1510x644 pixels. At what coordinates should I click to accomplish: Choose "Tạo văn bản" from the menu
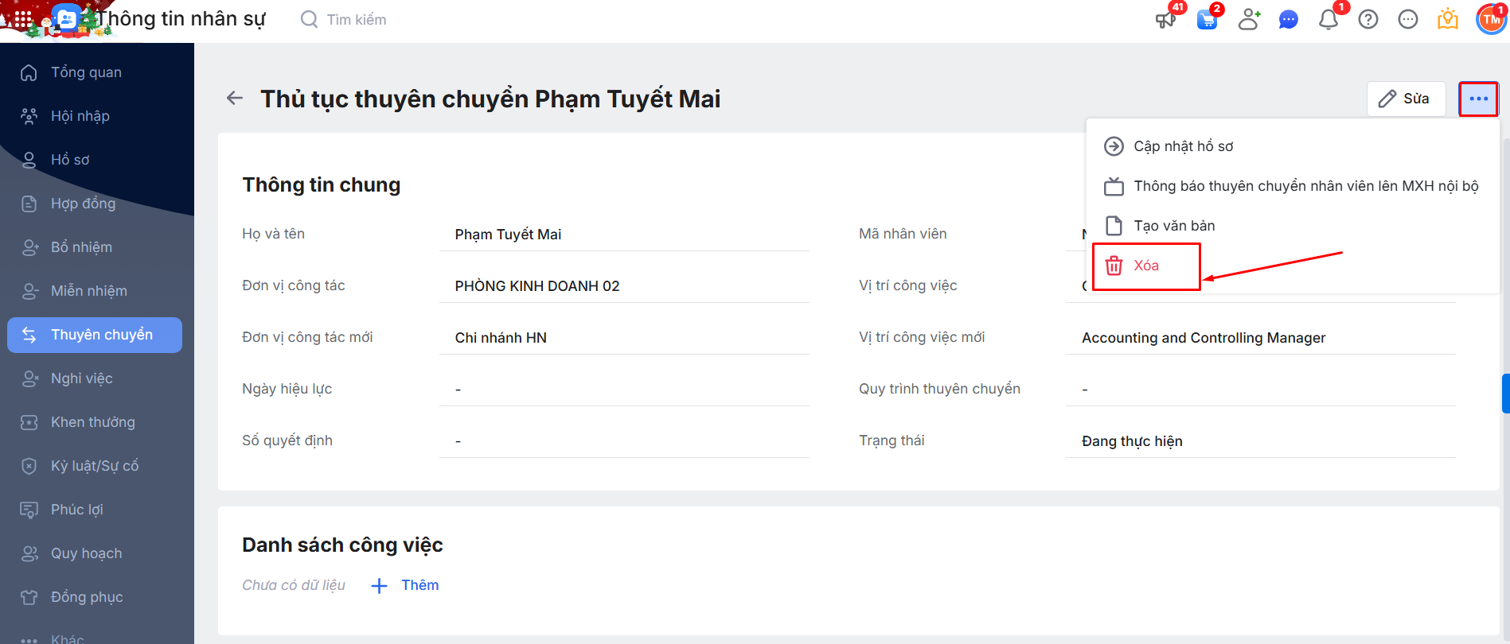[x=1174, y=226]
